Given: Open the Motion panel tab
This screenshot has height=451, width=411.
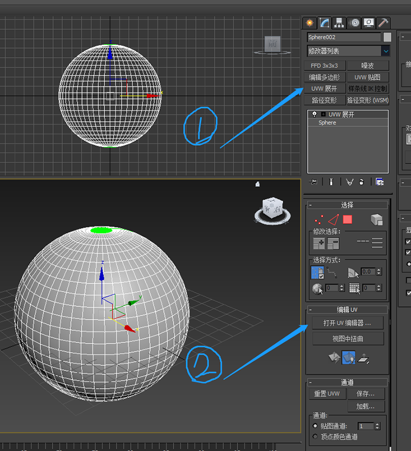Looking at the screenshot, I should tap(354, 23).
